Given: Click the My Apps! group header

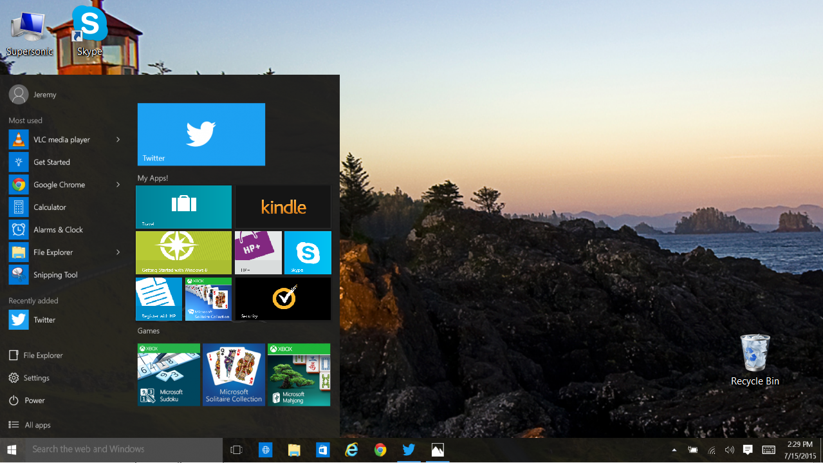Looking at the screenshot, I should click(153, 178).
